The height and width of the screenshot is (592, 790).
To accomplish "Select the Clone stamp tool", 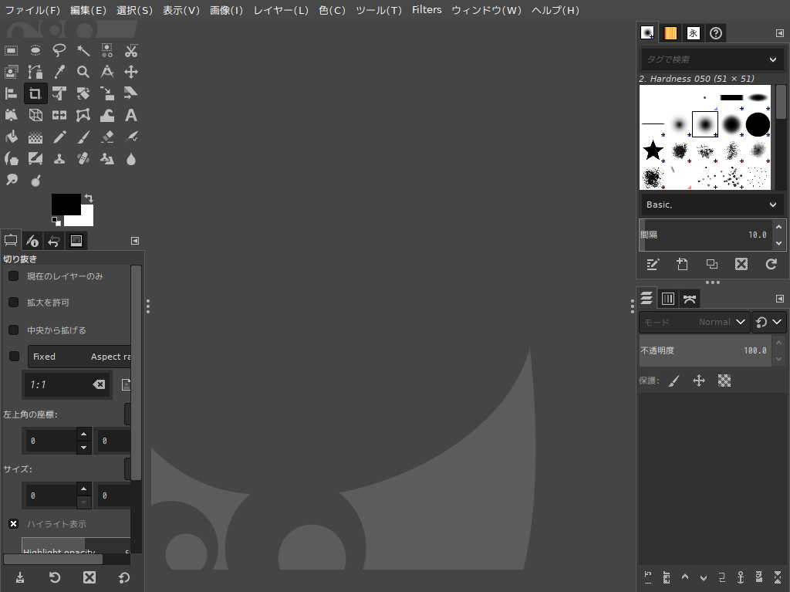I will click(x=59, y=159).
